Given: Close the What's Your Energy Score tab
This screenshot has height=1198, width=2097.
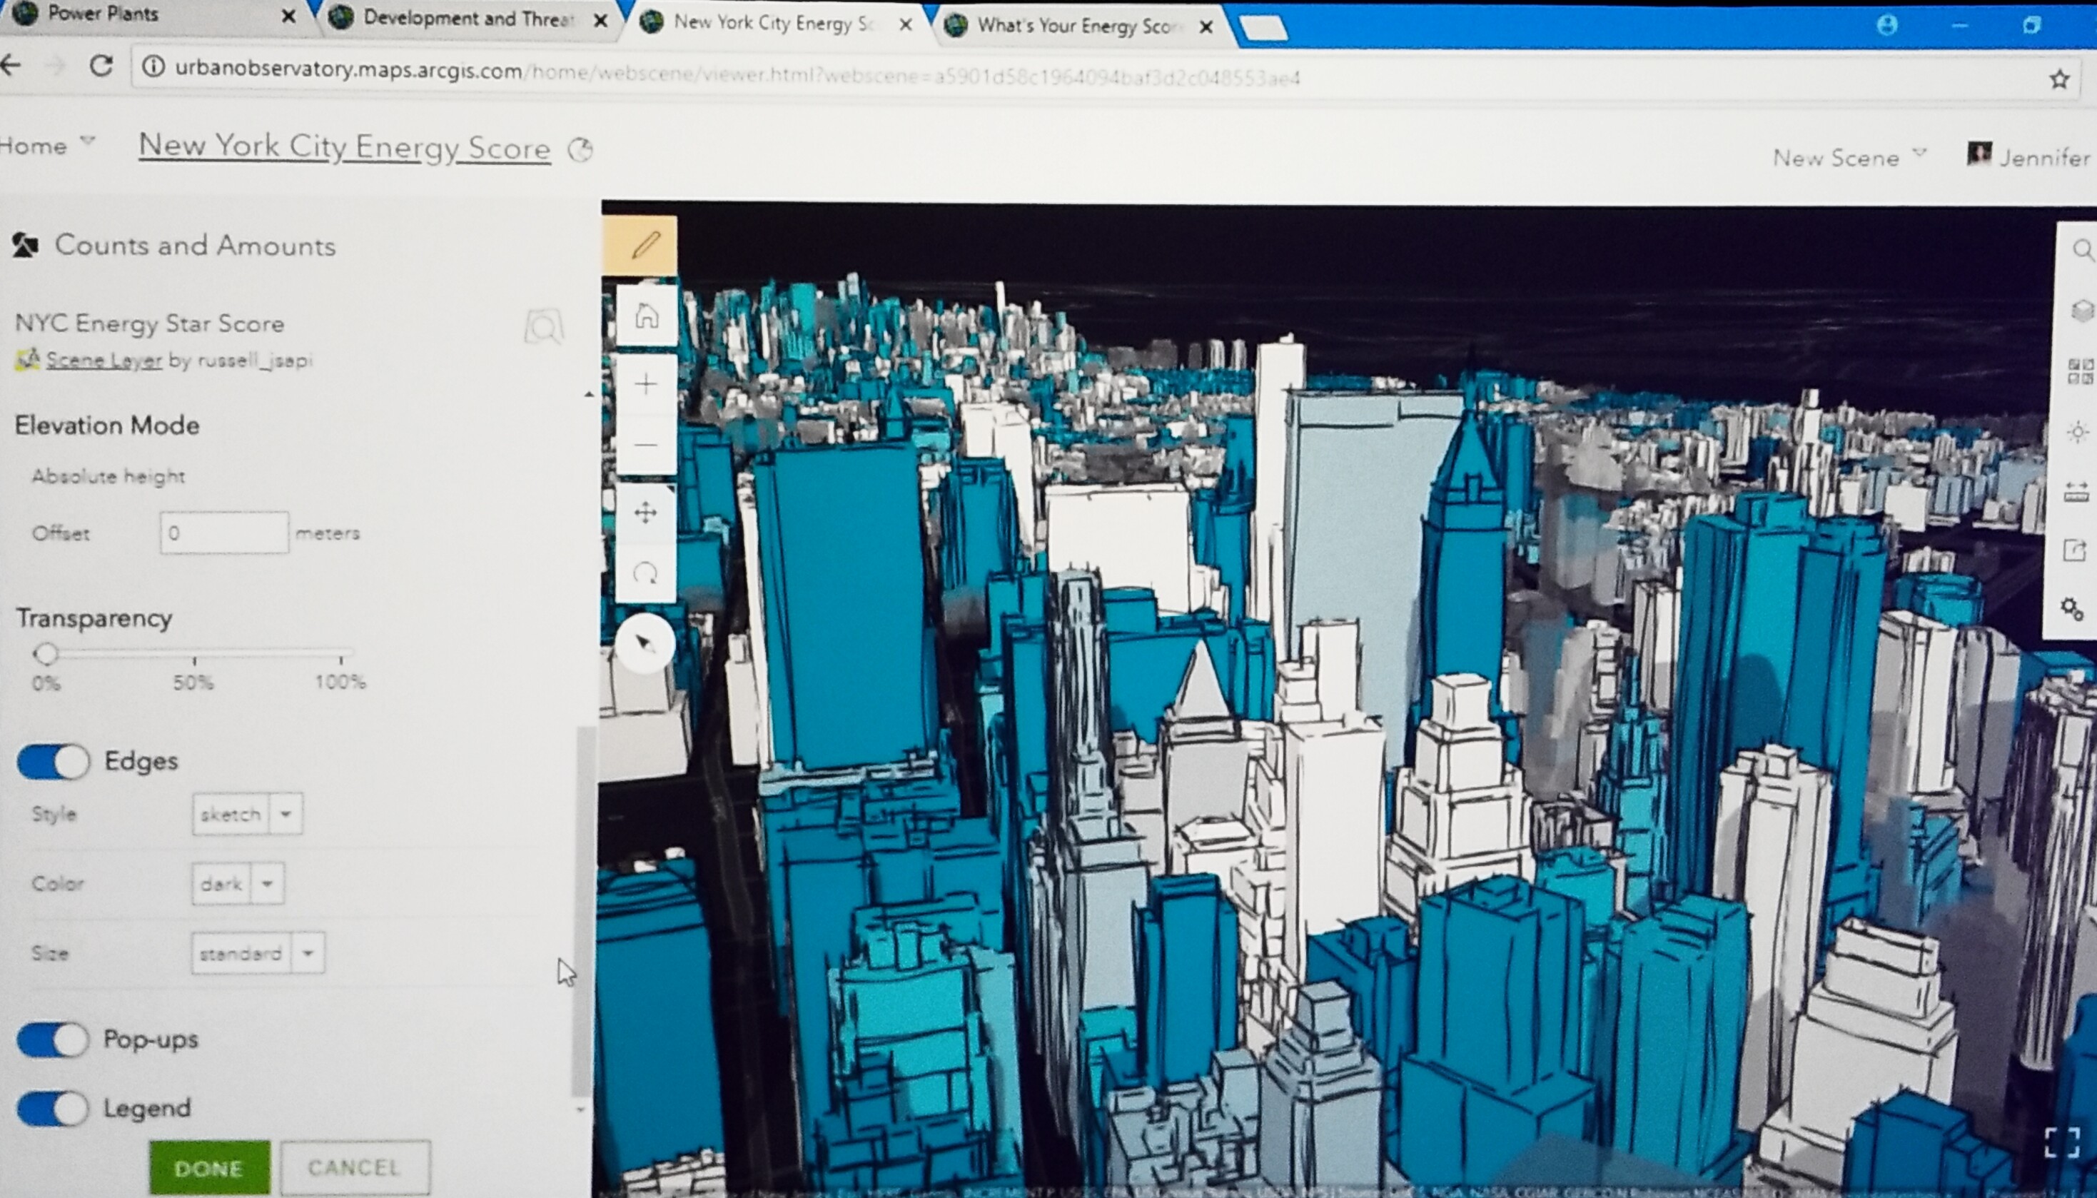Looking at the screenshot, I should [1206, 27].
